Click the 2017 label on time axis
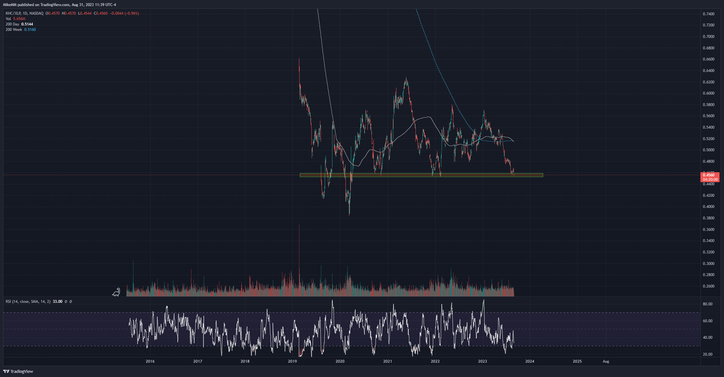The height and width of the screenshot is (377, 724). 198,361
